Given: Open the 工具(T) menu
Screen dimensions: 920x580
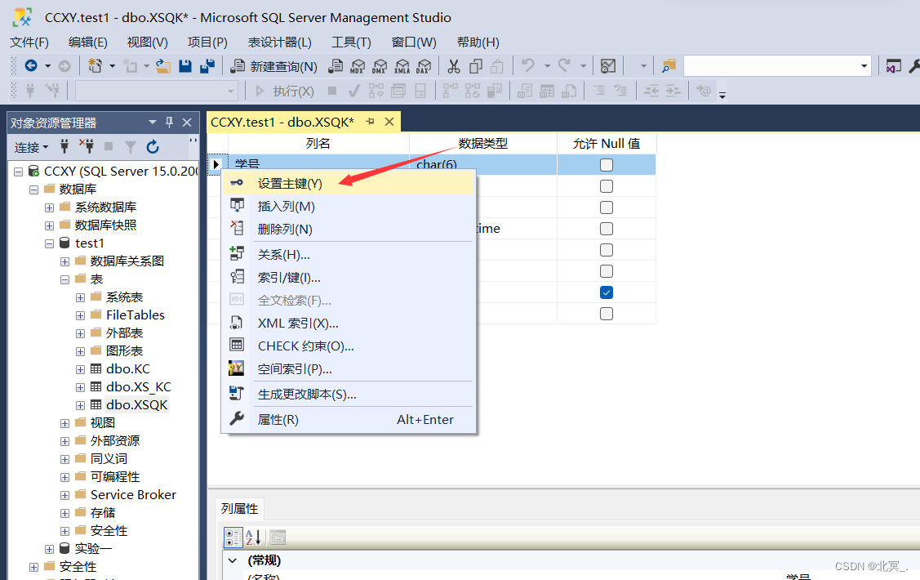Looking at the screenshot, I should 352,42.
